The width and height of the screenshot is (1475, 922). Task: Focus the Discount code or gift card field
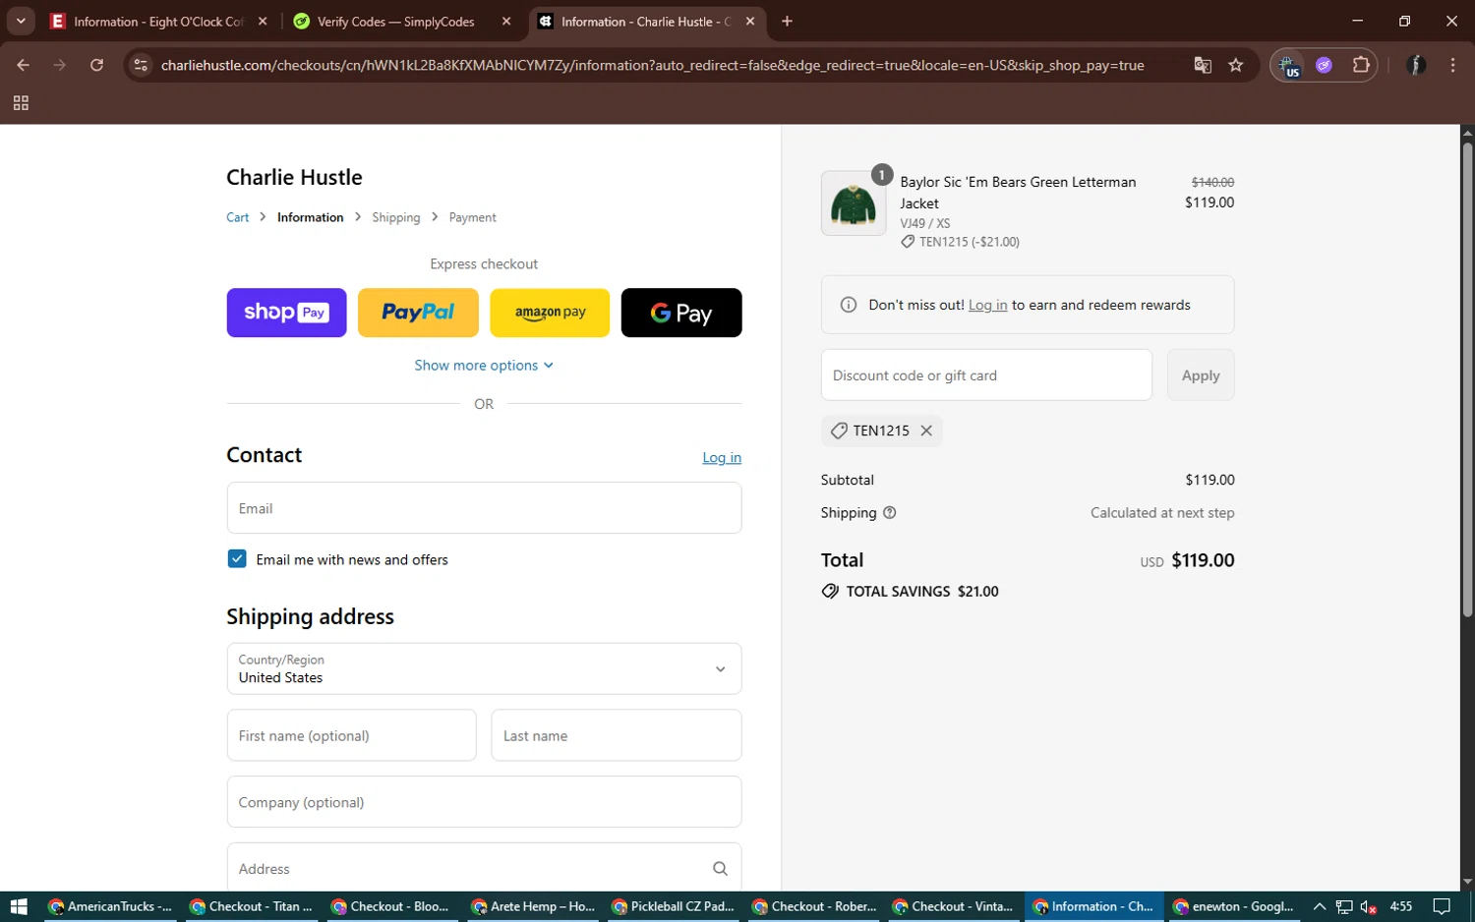click(x=986, y=375)
